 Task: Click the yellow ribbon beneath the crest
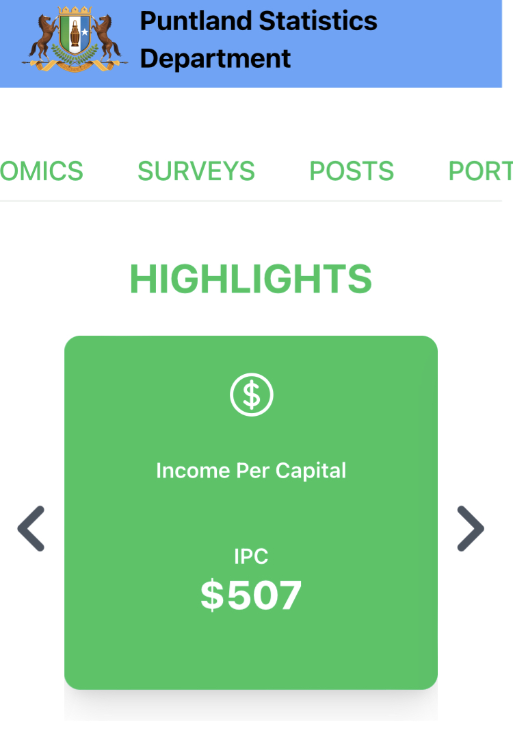(75, 66)
